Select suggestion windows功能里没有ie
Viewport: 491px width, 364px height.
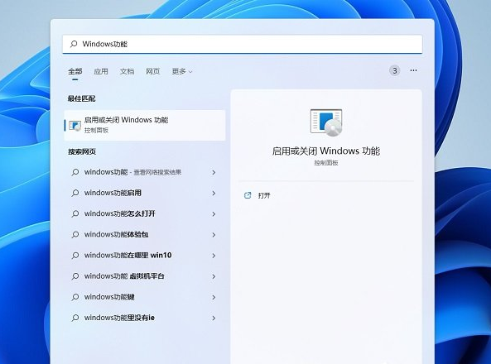(145, 318)
